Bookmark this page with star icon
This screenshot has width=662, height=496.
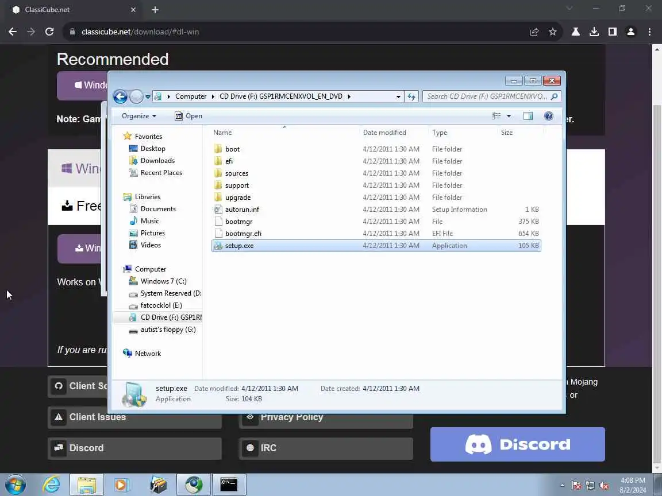click(553, 32)
